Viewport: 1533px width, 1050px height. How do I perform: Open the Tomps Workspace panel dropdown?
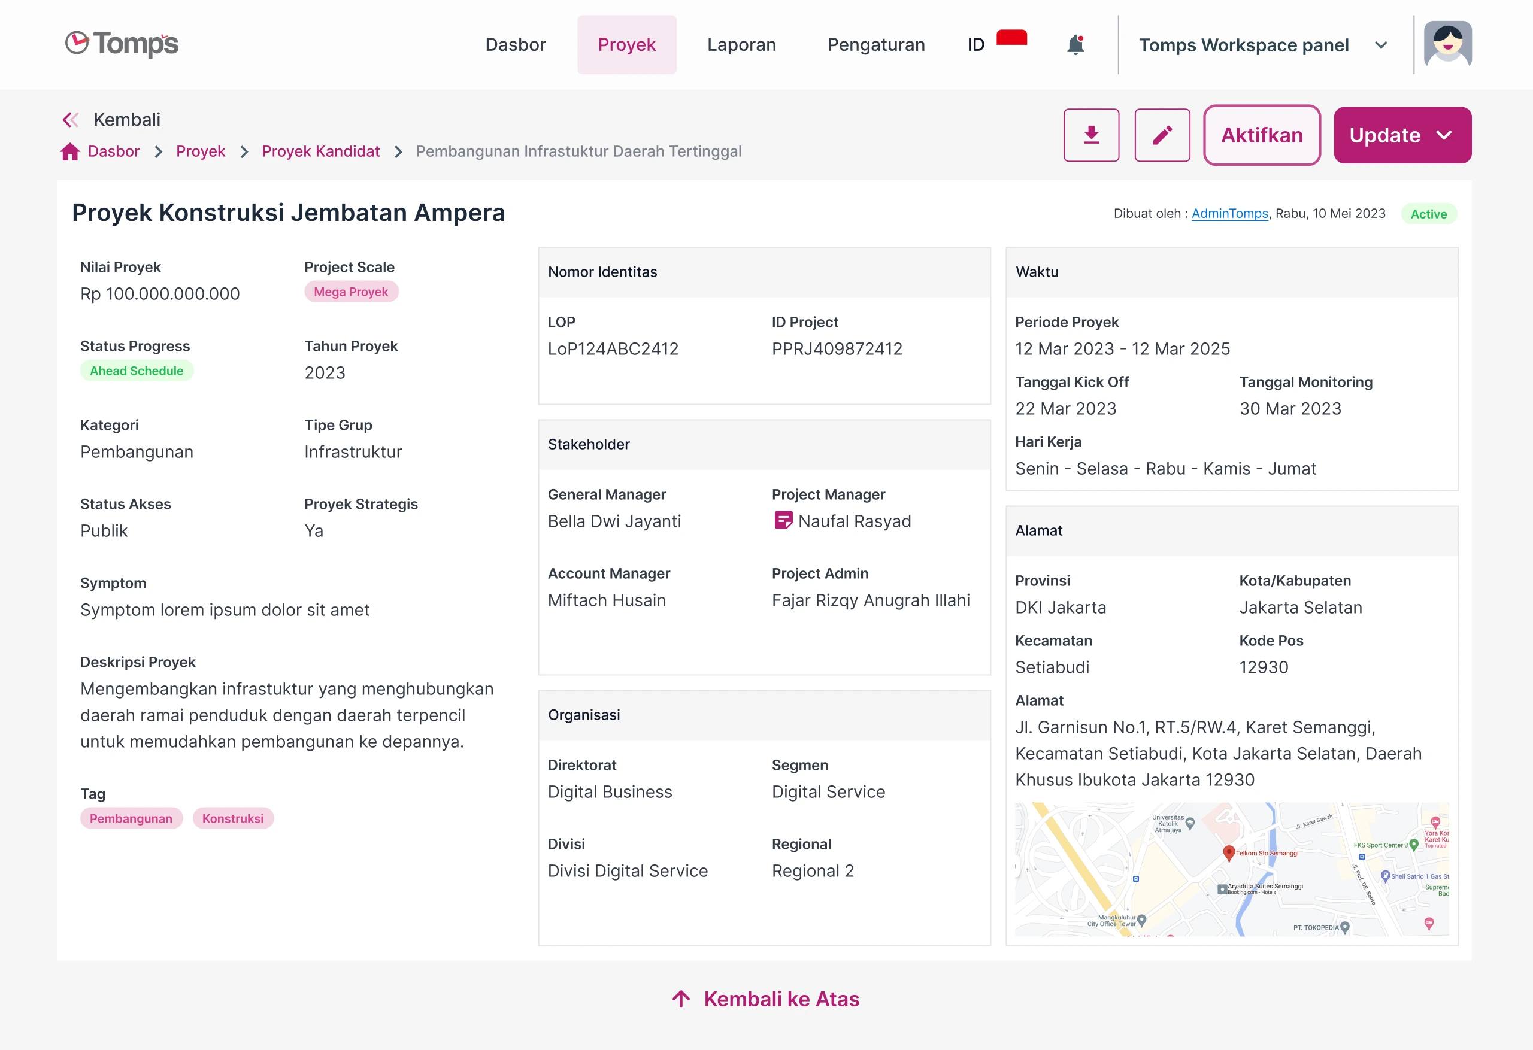1381,45
